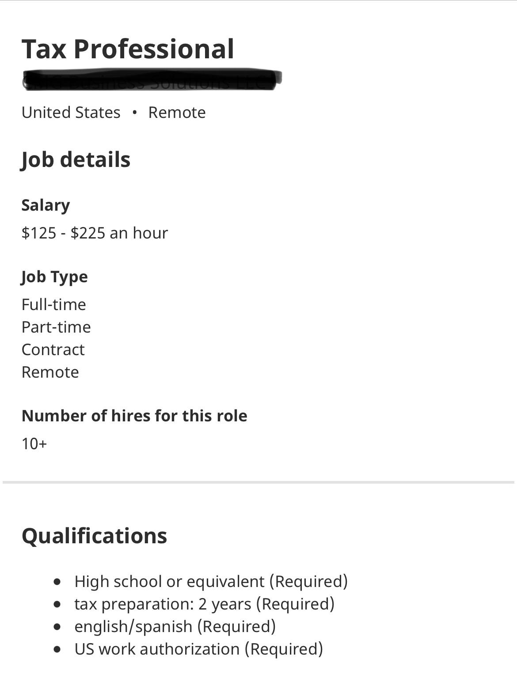The height and width of the screenshot is (693, 517).
Task: Click the Job details heading
Action: point(76,159)
